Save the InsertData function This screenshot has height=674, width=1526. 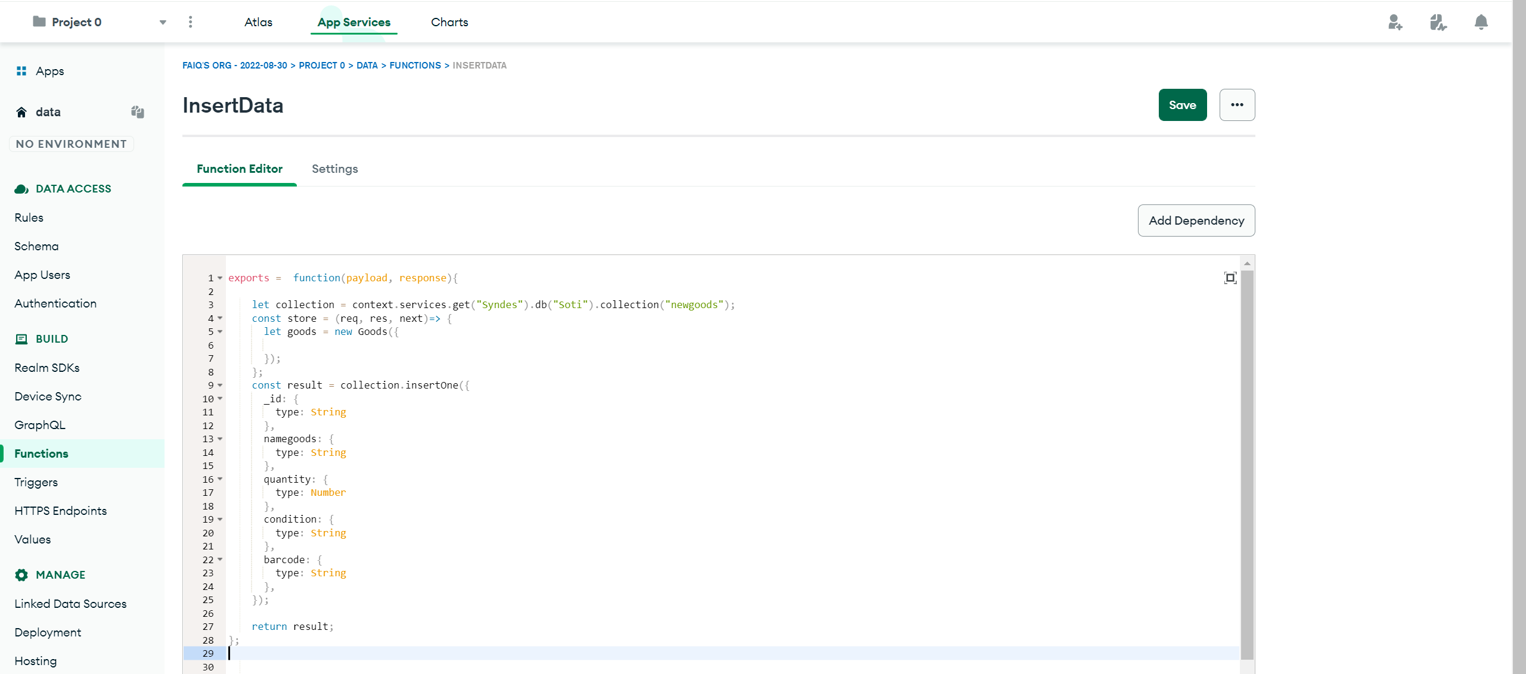pyautogui.click(x=1182, y=105)
